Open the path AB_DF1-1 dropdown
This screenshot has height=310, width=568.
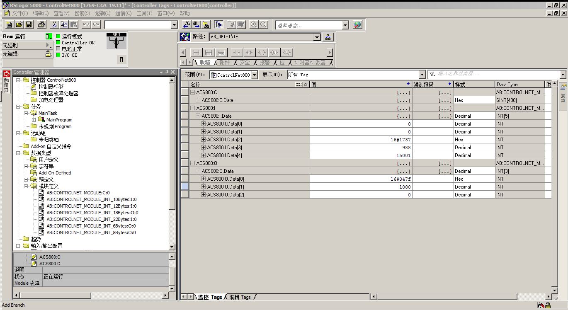[317, 37]
